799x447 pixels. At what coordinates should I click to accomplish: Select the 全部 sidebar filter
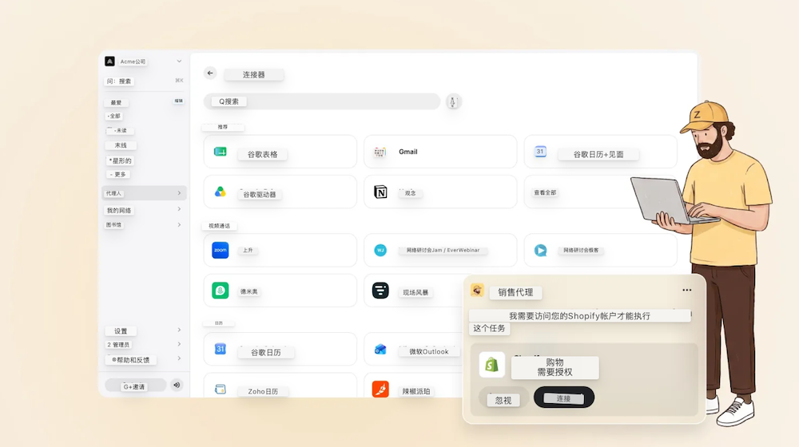pos(114,116)
